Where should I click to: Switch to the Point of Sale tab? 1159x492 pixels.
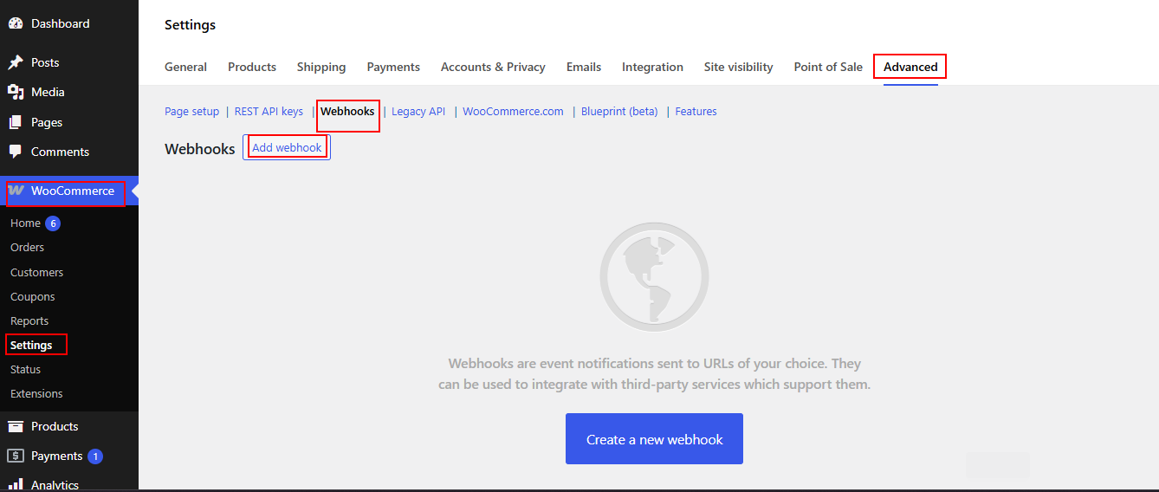click(x=828, y=67)
